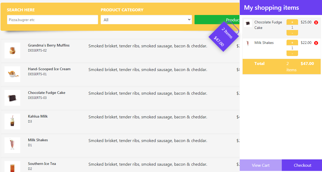
Task: Click Milk Shakes thumbnail in cart panel
Action: pos(248,44)
